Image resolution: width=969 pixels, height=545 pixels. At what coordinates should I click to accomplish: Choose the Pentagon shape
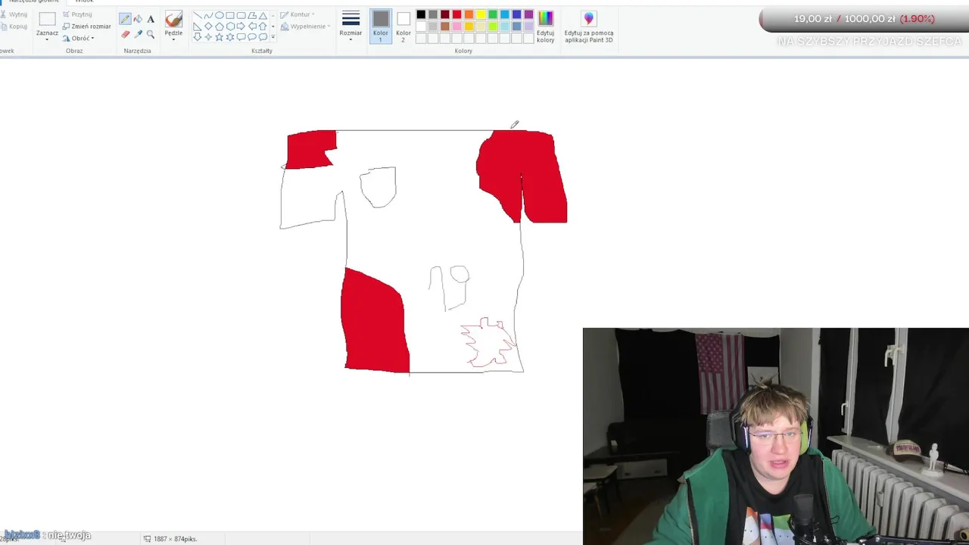[220, 26]
